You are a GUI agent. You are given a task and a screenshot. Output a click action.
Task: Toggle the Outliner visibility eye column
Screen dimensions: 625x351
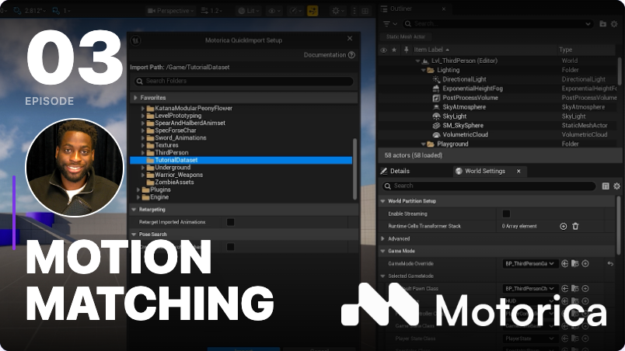(x=383, y=50)
